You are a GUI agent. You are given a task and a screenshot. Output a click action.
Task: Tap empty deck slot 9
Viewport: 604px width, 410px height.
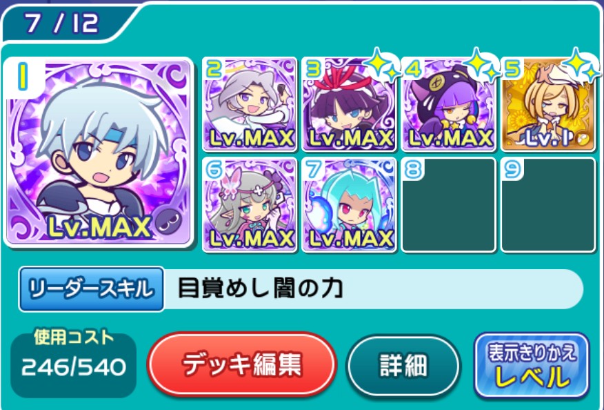pos(548,204)
